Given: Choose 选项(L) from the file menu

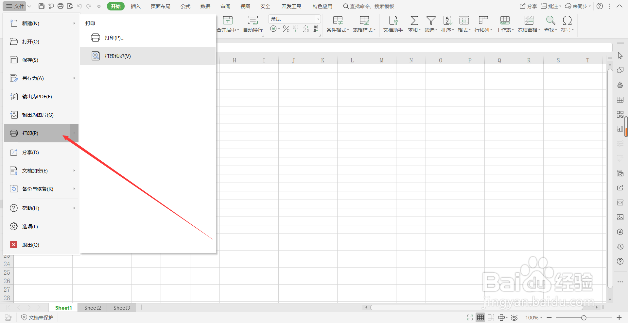Looking at the screenshot, I should [x=41, y=226].
